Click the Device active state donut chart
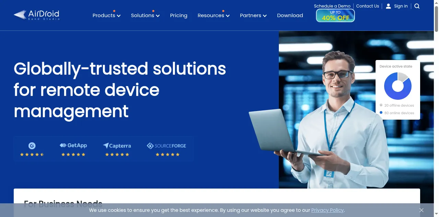Screen dimensions: 439x217 [x=398, y=86]
